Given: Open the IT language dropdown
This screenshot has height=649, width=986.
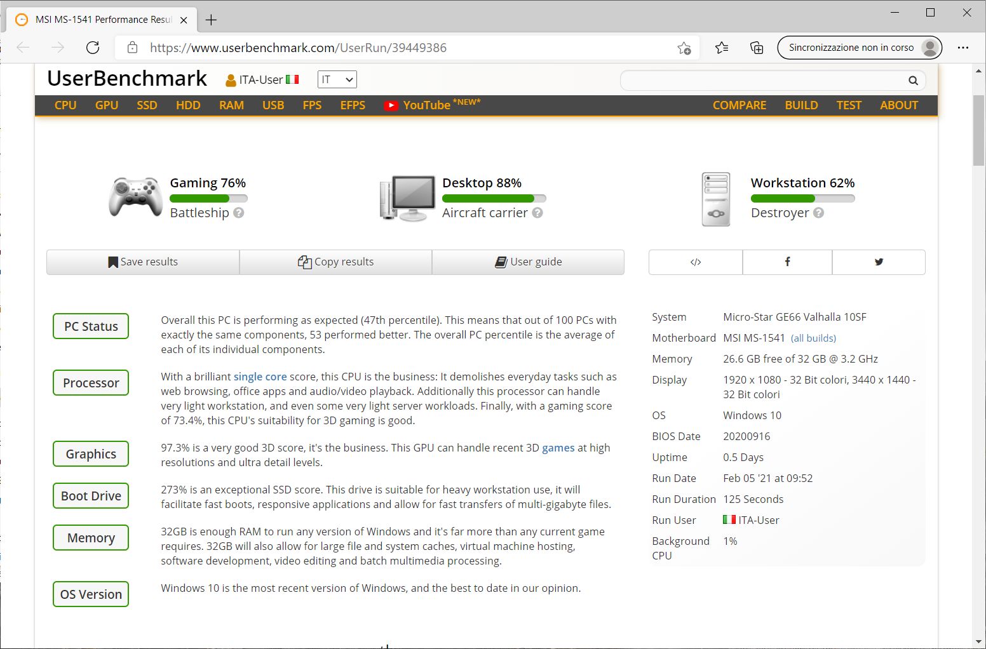Looking at the screenshot, I should click(x=337, y=79).
